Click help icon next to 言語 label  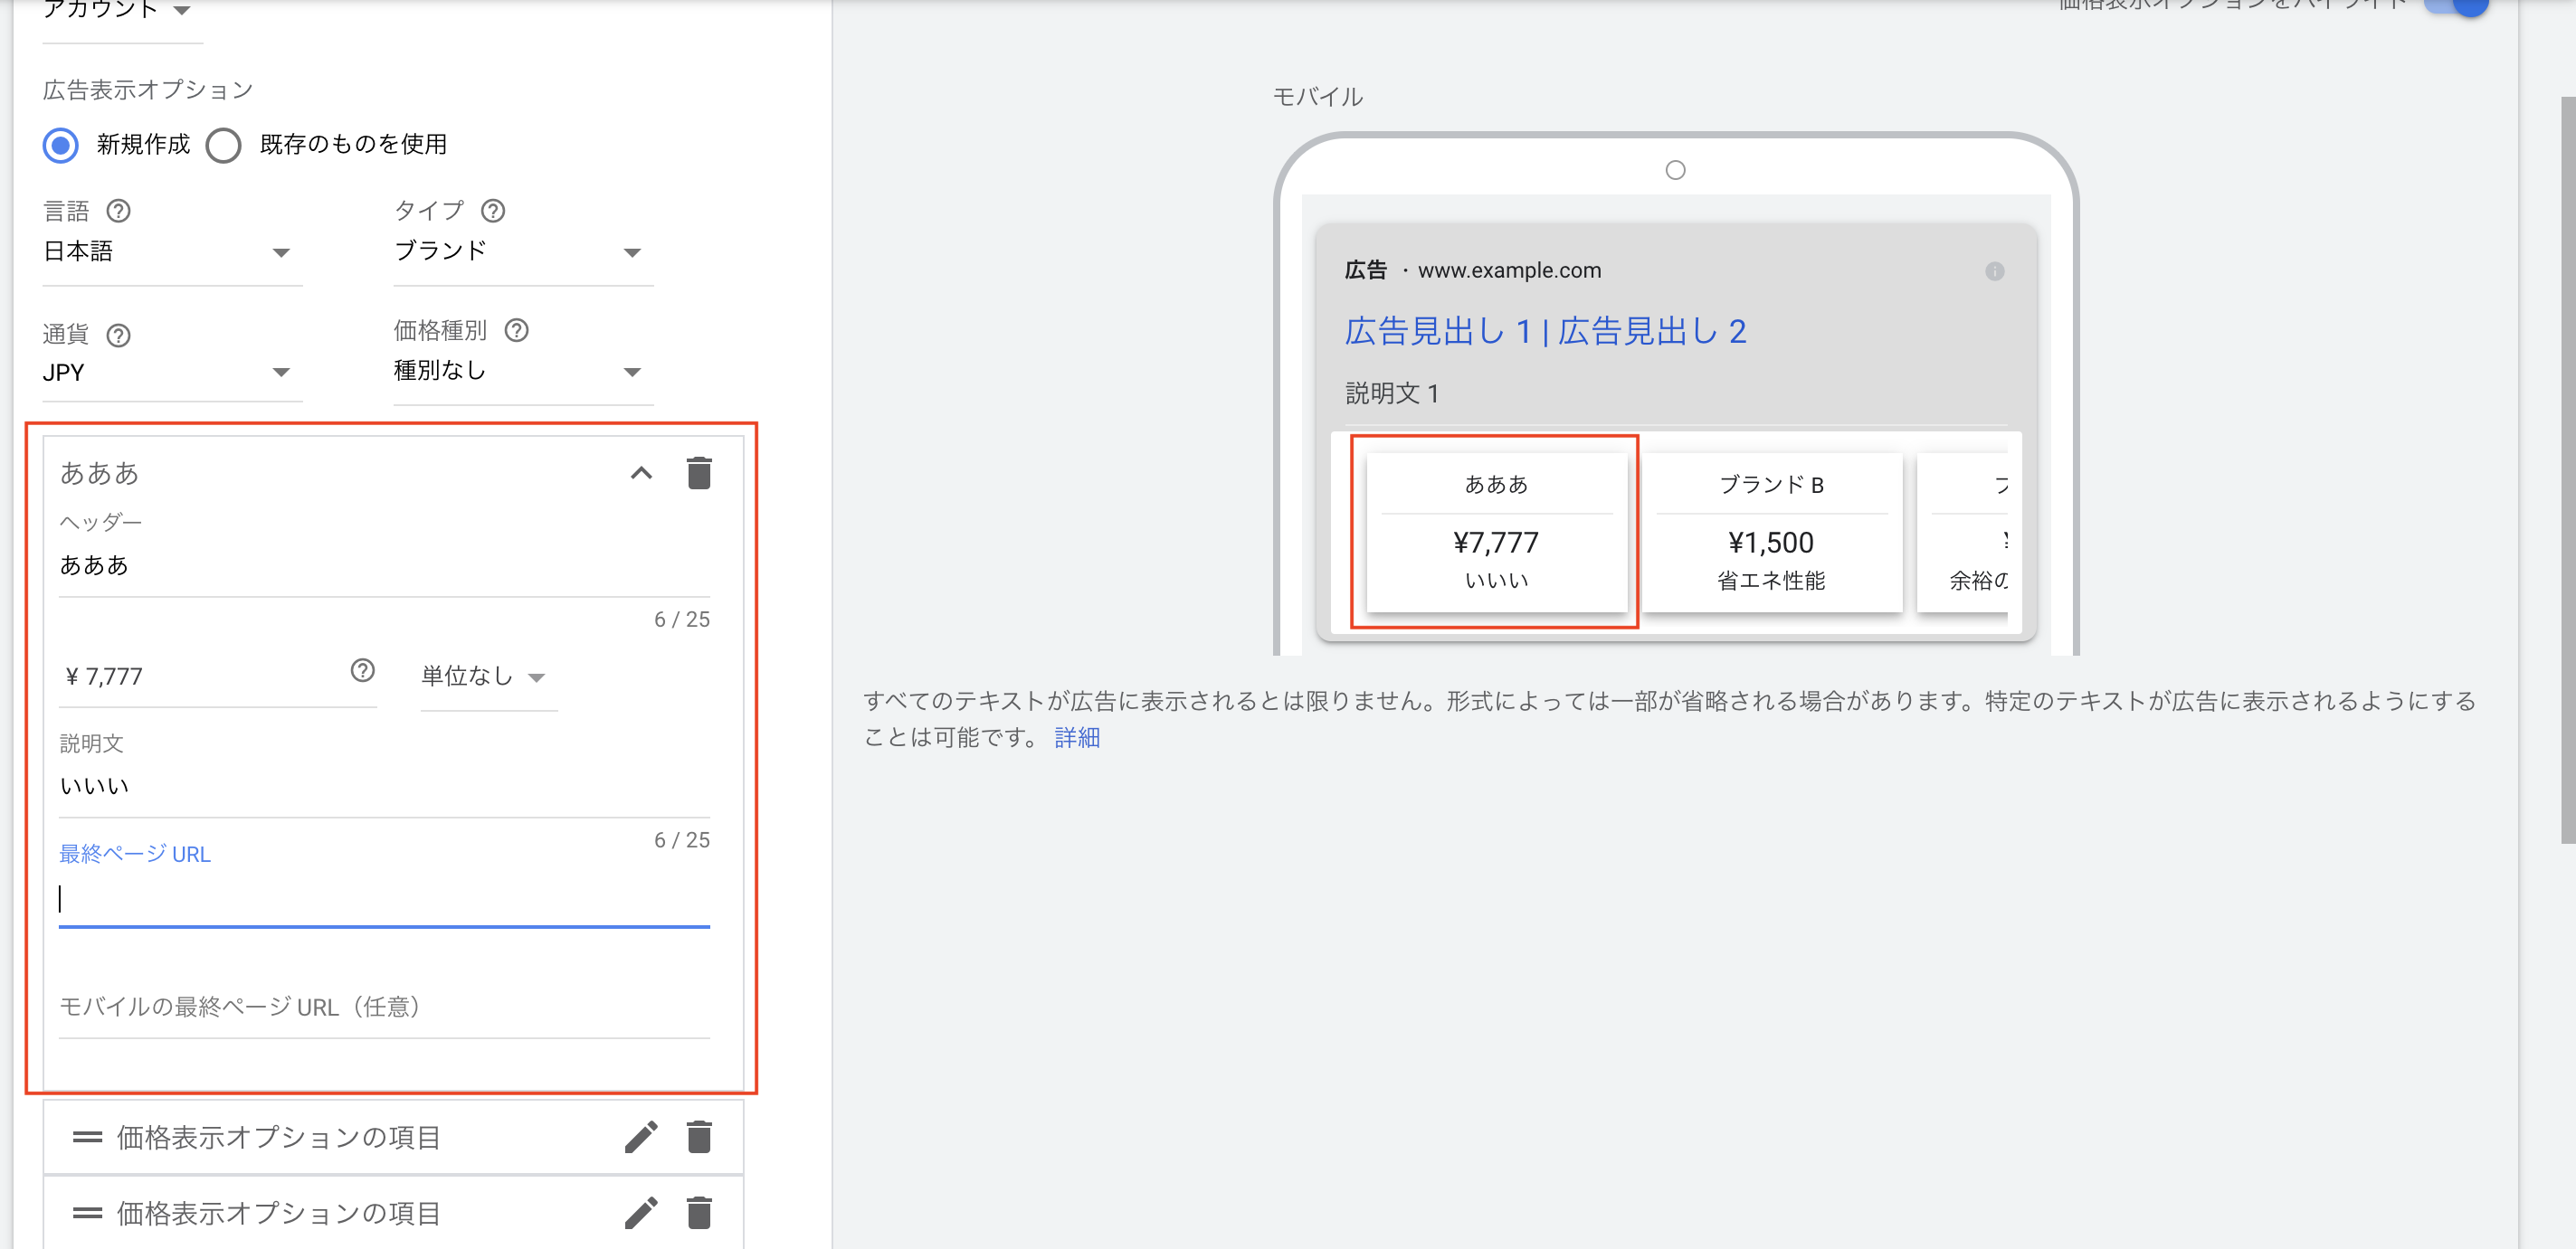coord(118,211)
